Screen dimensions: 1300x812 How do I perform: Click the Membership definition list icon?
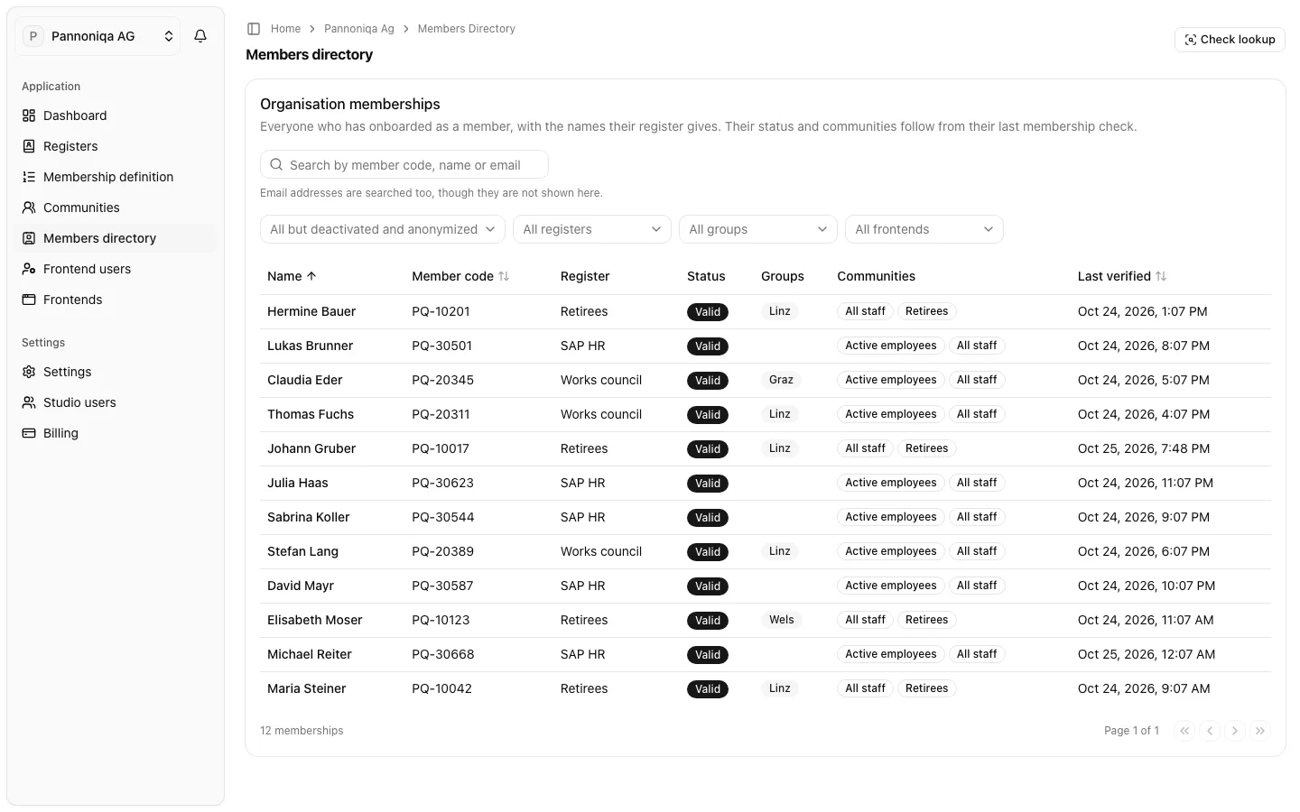[29, 177]
